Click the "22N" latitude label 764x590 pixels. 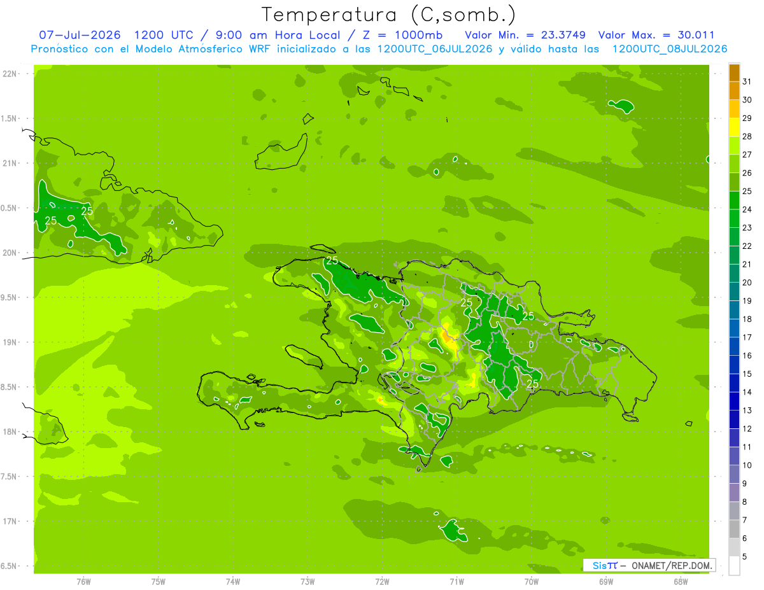(9, 74)
